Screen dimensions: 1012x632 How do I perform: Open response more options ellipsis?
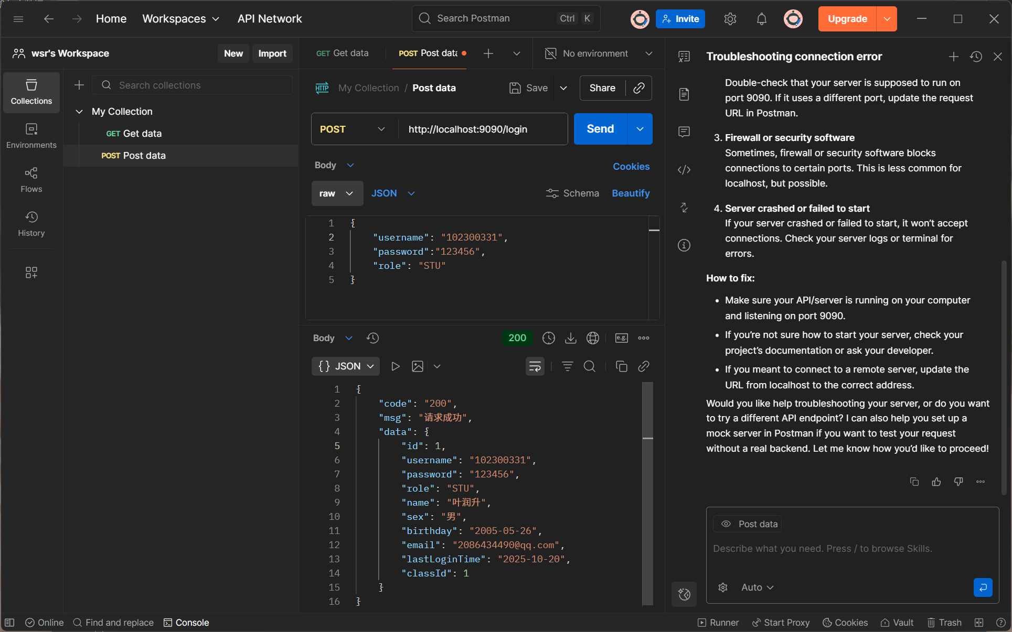tap(644, 338)
